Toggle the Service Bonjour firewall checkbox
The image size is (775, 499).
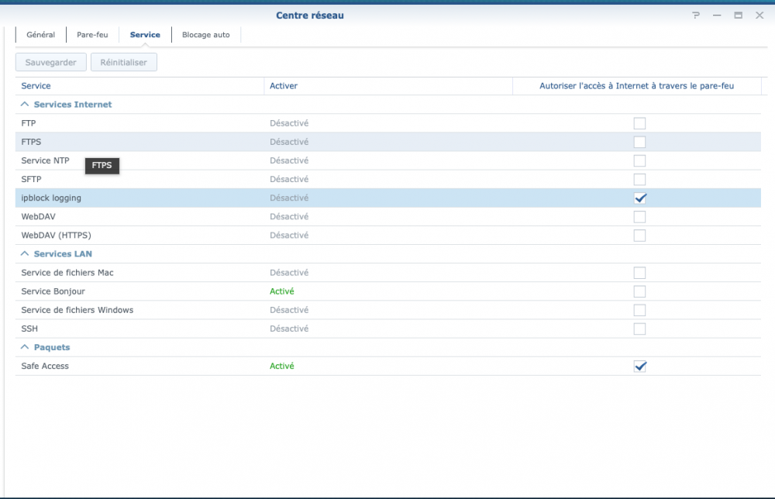639,291
